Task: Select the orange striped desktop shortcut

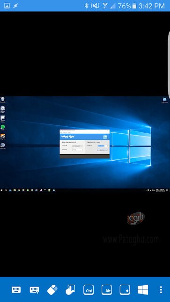Action: pyautogui.click(x=3, y=137)
